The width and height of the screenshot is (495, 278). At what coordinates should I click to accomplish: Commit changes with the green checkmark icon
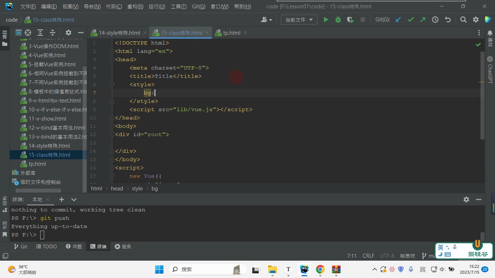[411, 20]
